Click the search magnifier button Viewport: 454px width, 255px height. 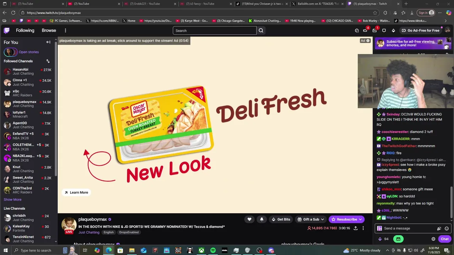[x=261, y=30]
